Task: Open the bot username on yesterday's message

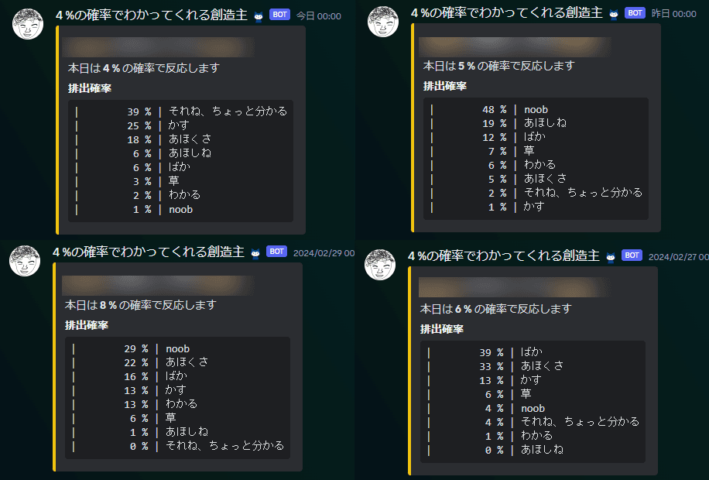Action: (506, 12)
